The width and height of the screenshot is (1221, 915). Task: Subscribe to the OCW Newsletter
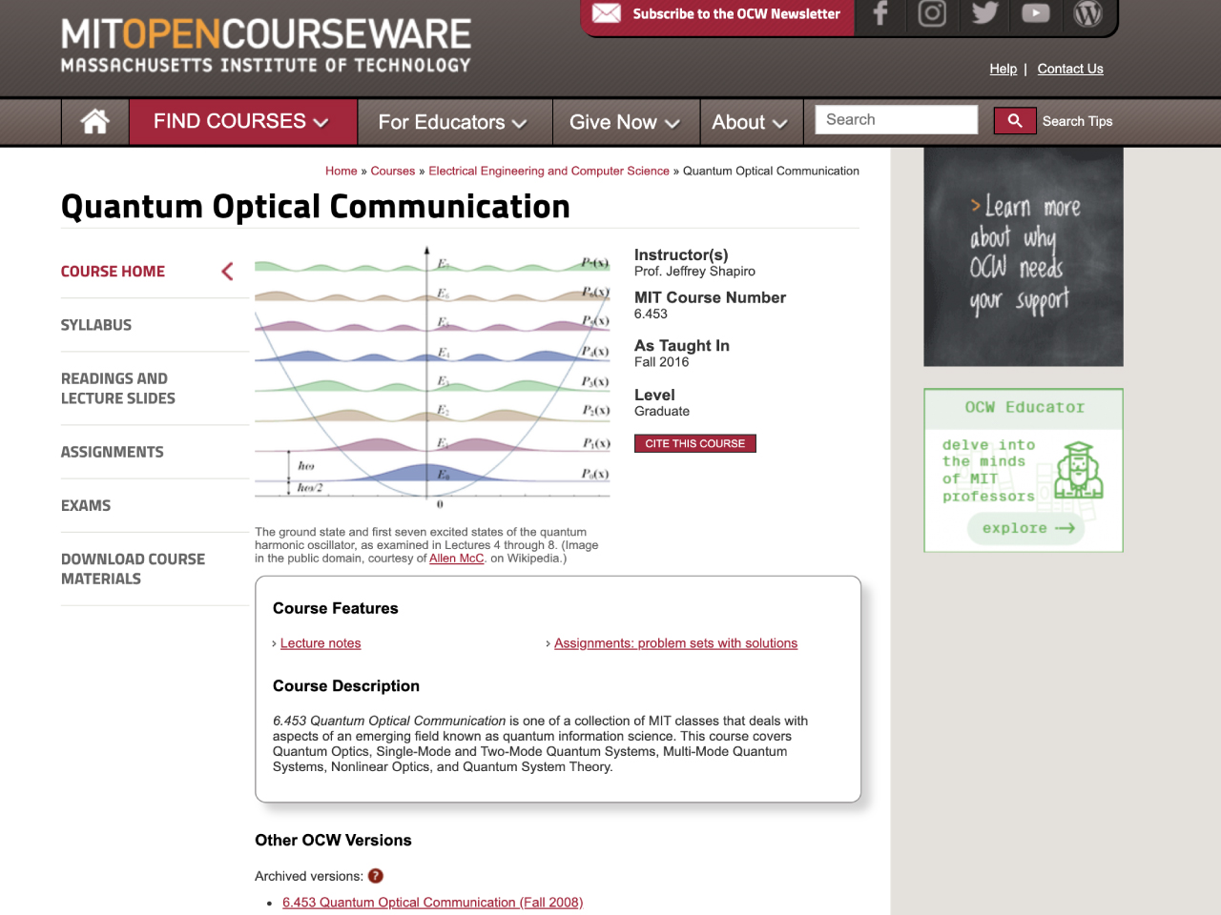[736, 13]
